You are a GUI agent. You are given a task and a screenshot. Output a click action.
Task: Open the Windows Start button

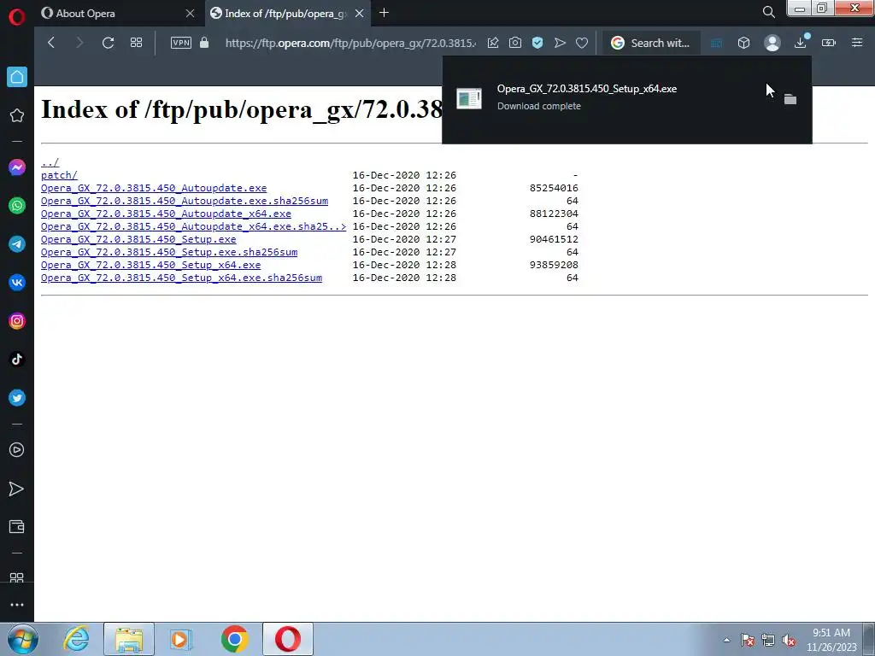[21, 639]
